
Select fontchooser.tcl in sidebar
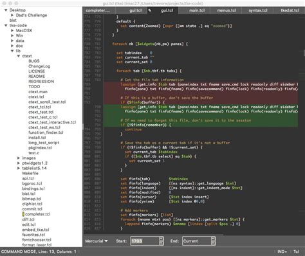[x=37, y=240]
